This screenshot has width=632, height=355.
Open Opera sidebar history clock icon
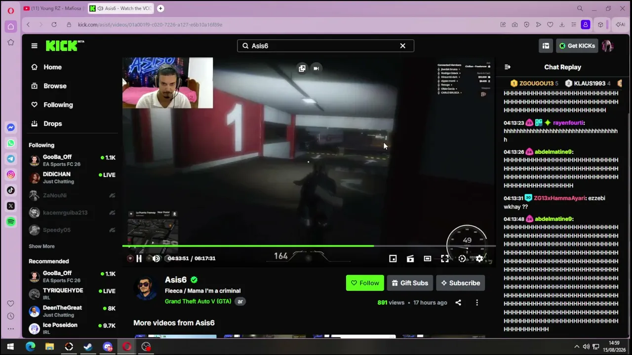point(11,316)
